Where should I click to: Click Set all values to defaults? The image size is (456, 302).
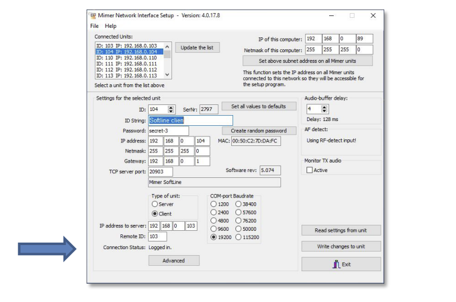point(259,106)
